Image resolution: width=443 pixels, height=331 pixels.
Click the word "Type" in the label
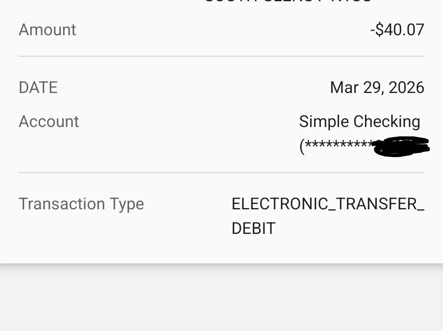coord(127,204)
